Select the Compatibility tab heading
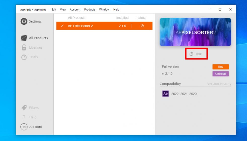The height and width of the screenshot is (141, 247). [x=170, y=84]
